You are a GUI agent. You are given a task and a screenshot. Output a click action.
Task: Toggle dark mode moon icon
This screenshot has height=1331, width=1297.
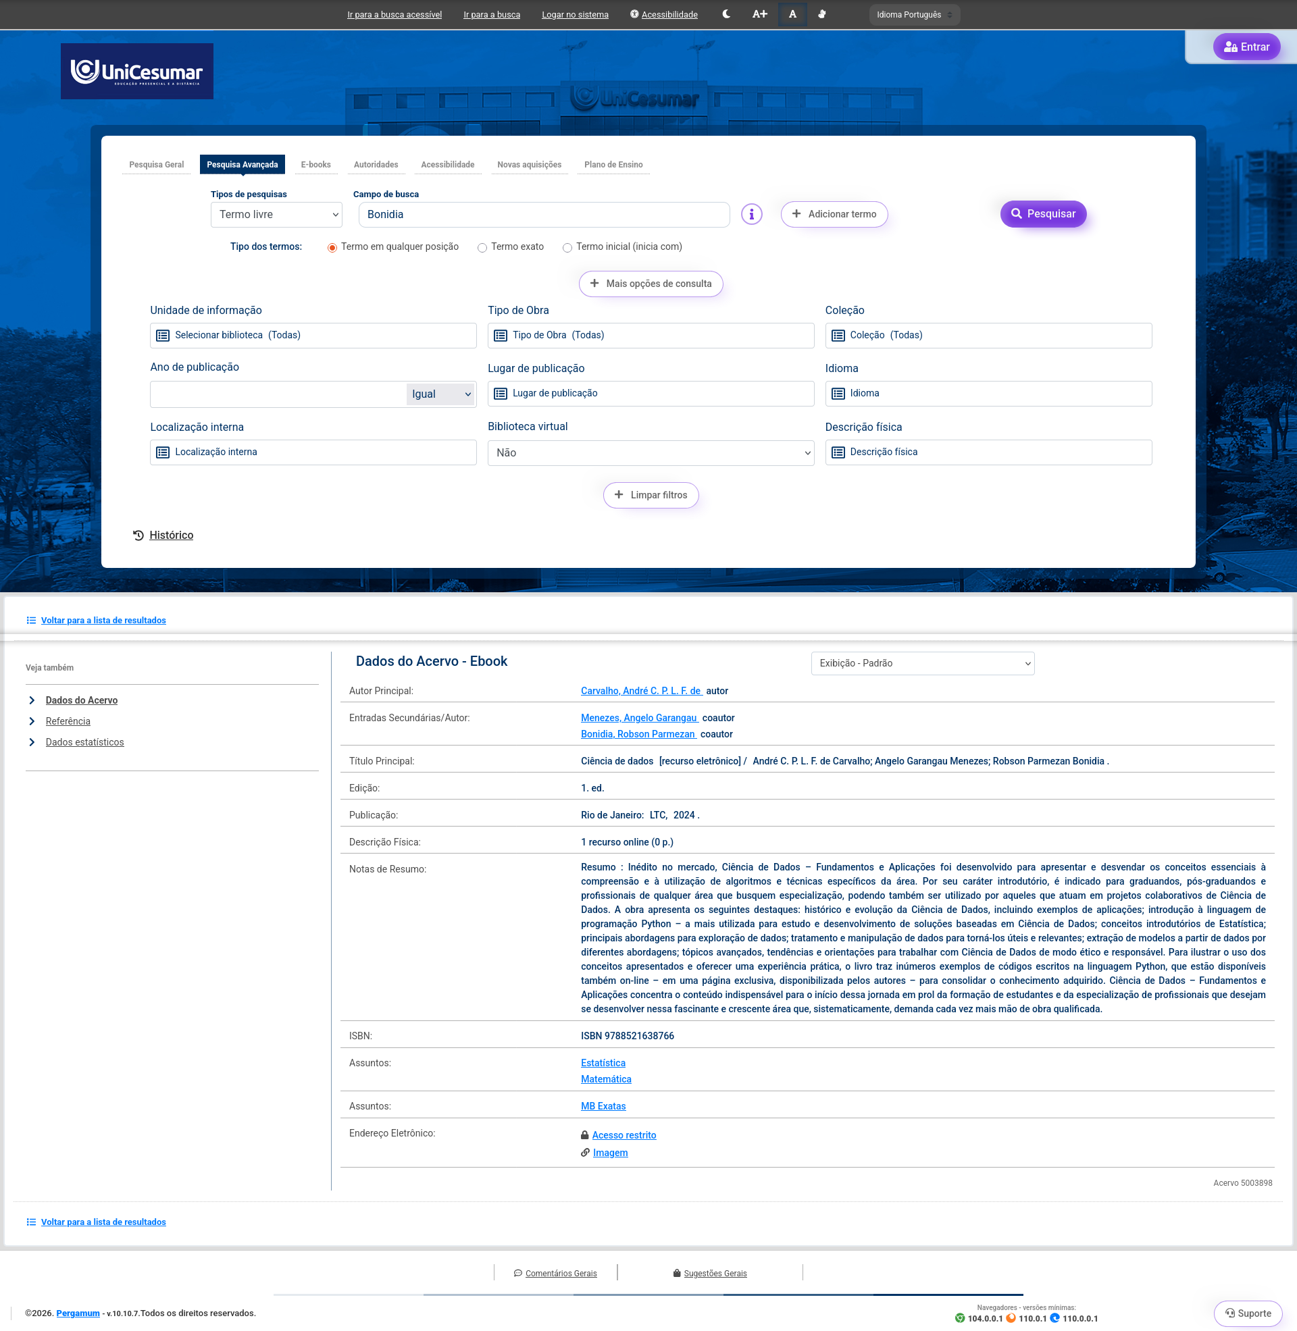[x=726, y=14]
